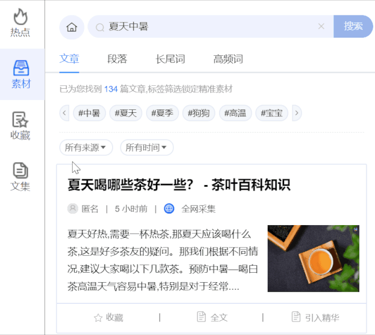Open article 夏天喝哪些茶好一些

pos(179,185)
